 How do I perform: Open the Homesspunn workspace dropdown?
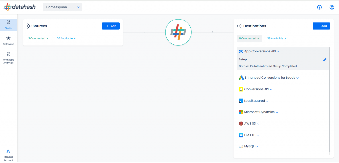pos(63,7)
